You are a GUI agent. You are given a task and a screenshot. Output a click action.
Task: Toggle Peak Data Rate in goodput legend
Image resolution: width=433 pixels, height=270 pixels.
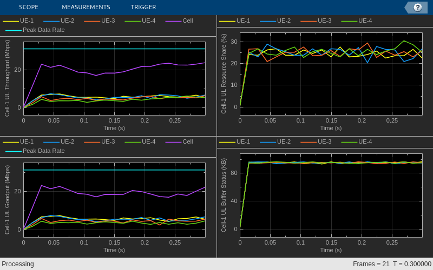35,151
